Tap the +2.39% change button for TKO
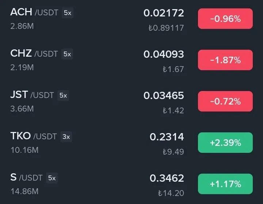This screenshot has width=263, height=204. tap(225, 143)
